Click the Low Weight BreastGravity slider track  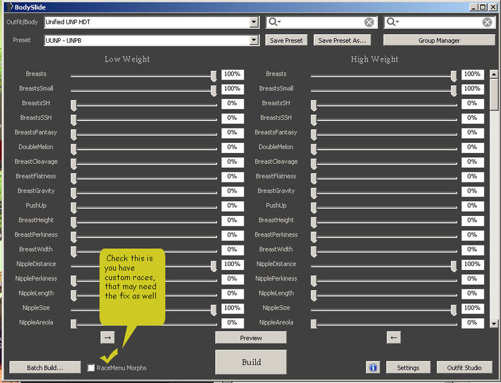click(x=144, y=193)
